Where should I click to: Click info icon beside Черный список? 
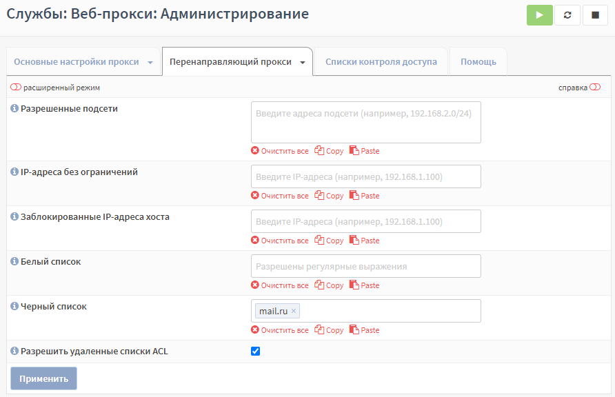pos(14,306)
